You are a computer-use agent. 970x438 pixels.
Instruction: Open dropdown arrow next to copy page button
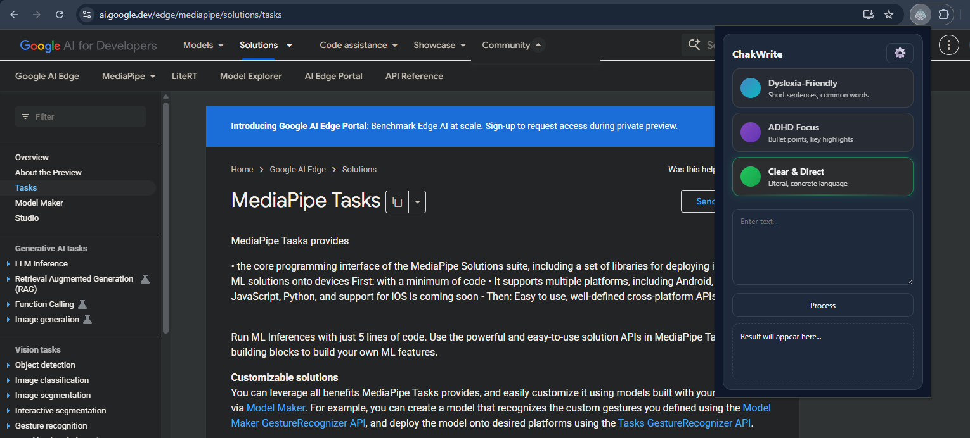(417, 202)
